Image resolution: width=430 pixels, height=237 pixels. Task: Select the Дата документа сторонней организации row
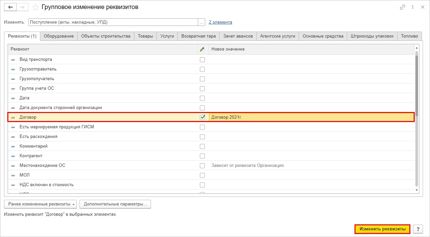(211, 108)
